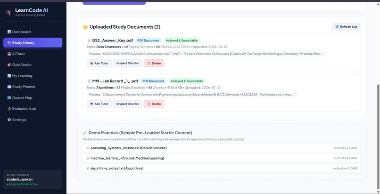Click the PDF Document badge on DS2_Answer_Key.pdf

pyautogui.click(x=149, y=40)
